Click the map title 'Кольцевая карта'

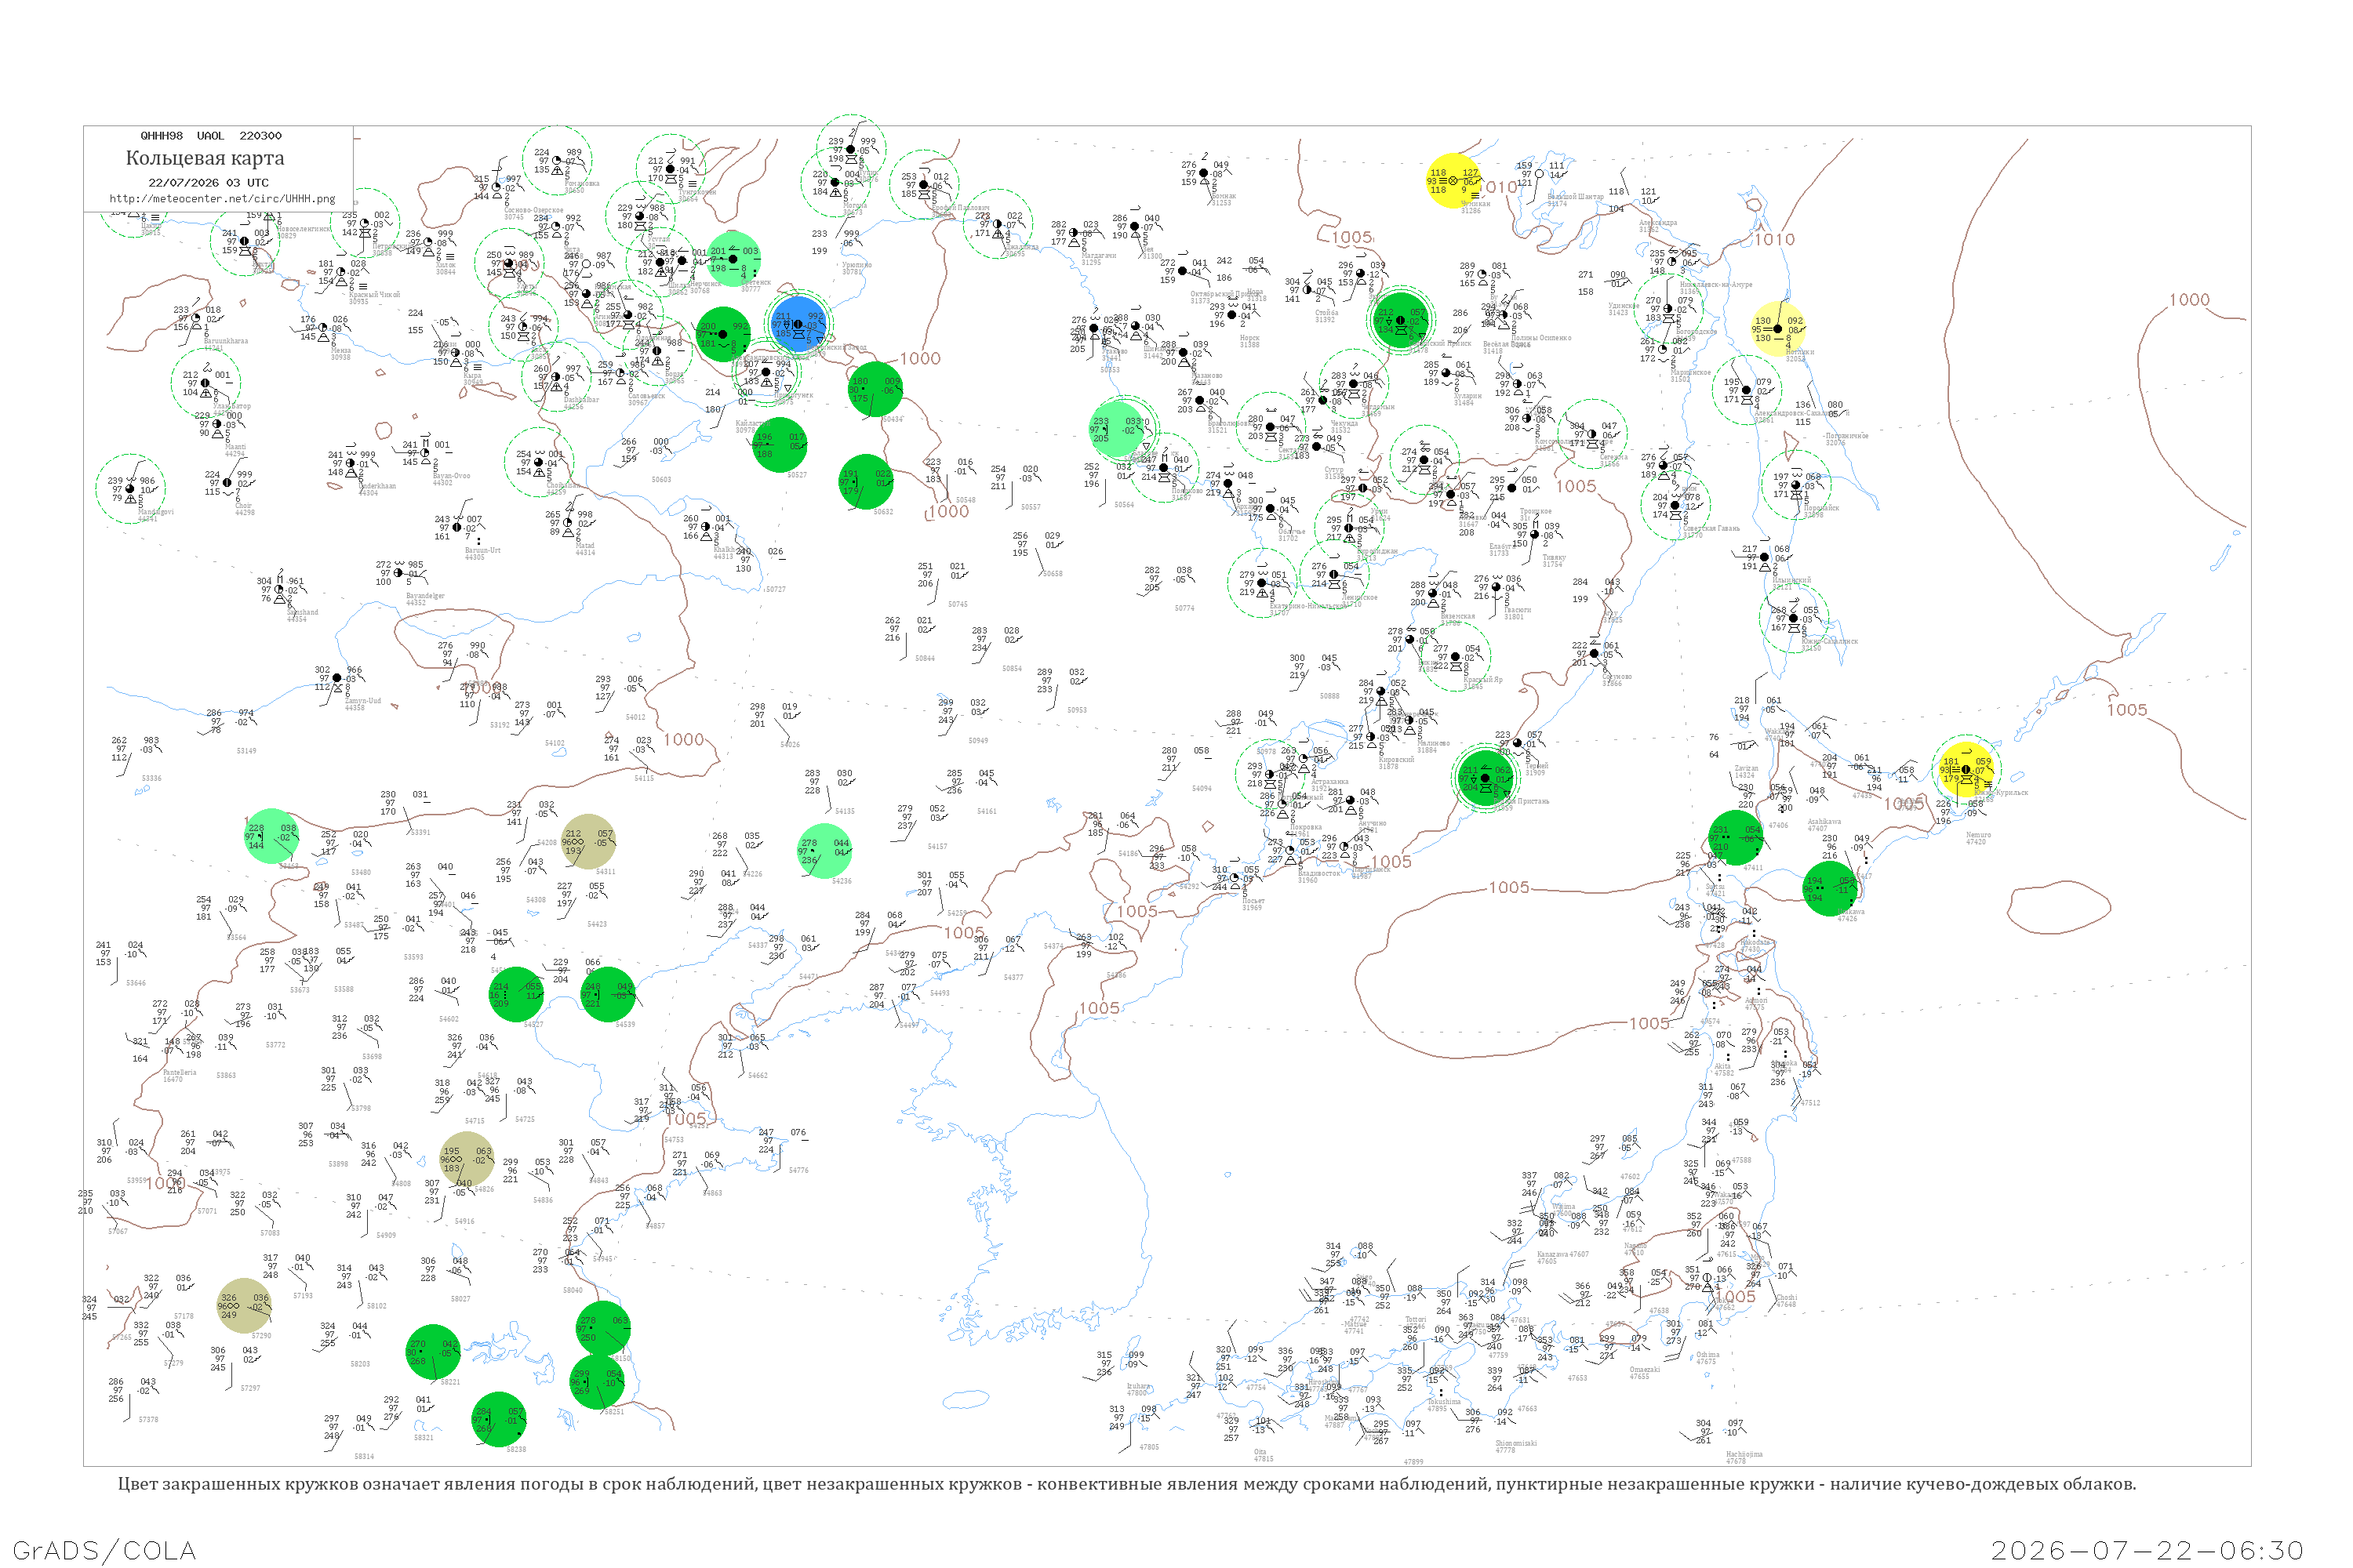[x=205, y=158]
